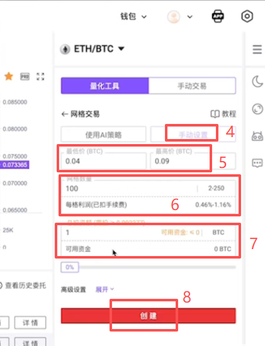Click the highlighted 0.073365 price label
The image size is (265, 346).
(14, 165)
